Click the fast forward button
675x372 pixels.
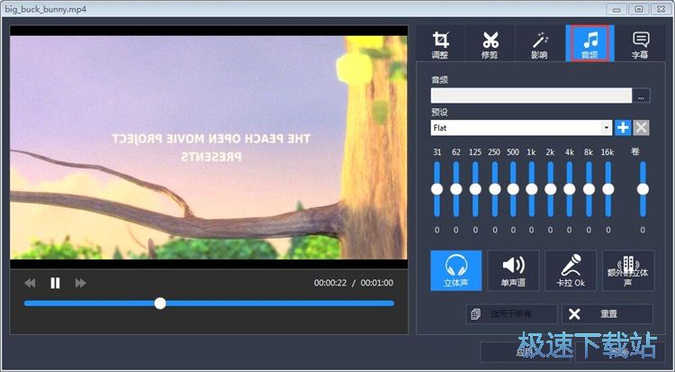pos(80,283)
